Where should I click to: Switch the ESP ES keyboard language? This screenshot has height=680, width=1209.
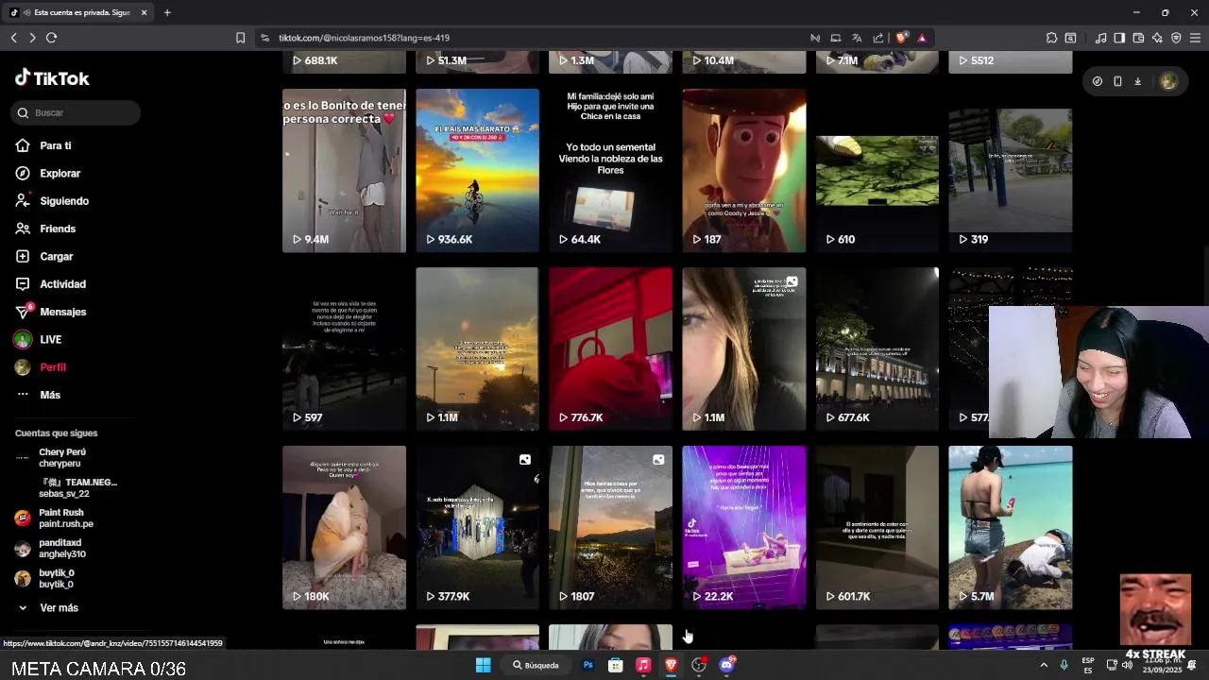click(x=1088, y=665)
